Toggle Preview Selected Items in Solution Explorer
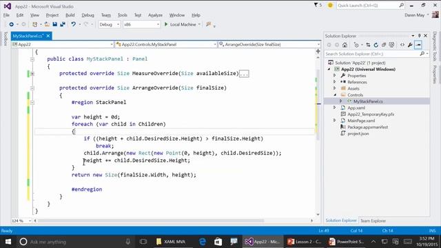Screen dimensions: 441x248 pyautogui.click(x=418, y=45)
